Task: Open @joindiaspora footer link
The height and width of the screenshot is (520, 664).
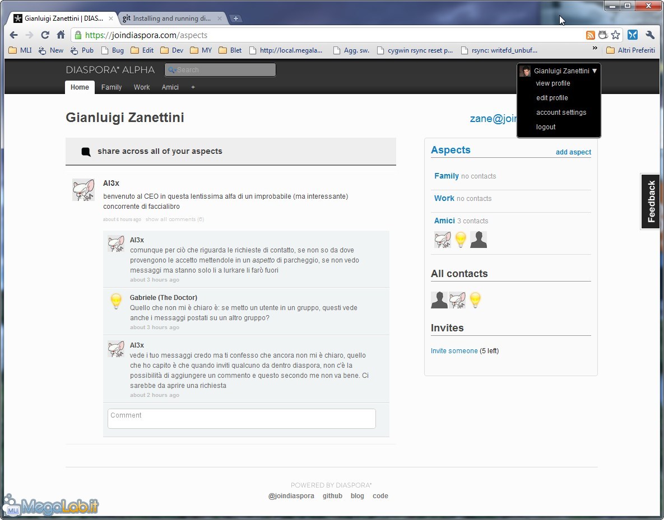Action: (x=291, y=496)
